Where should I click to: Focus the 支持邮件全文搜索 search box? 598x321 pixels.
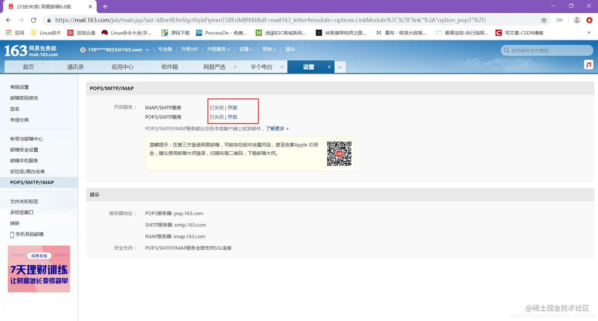[x=547, y=51]
